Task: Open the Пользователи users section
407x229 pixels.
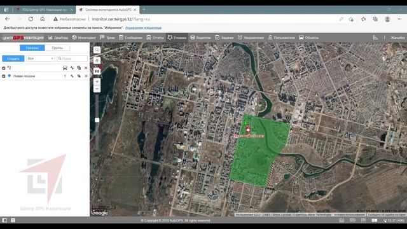Action: point(281,38)
